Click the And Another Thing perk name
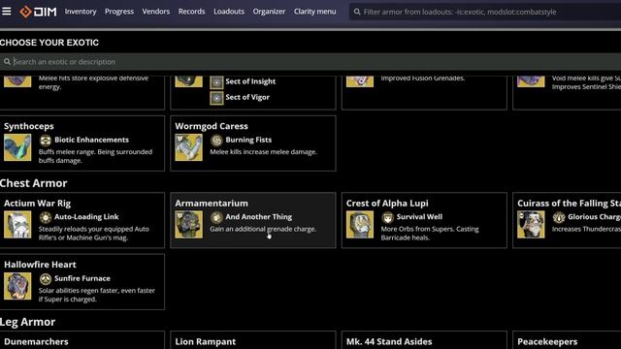621x349 pixels. click(x=259, y=217)
